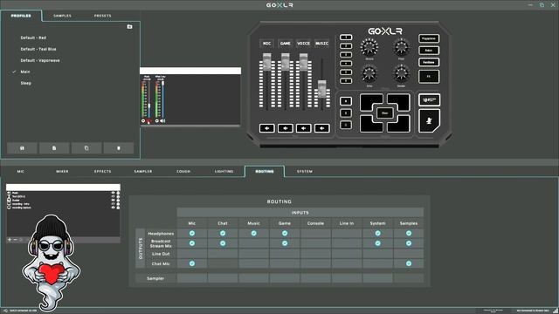This screenshot has height=314, width=559.
Task: Click the Megaphone effect button
Action: click(429, 38)
